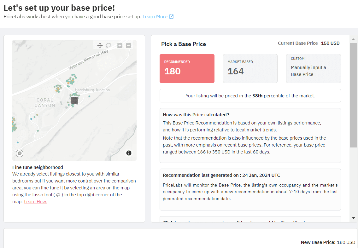Open the map info icon
Screen dimensions: 358x248
129,153
